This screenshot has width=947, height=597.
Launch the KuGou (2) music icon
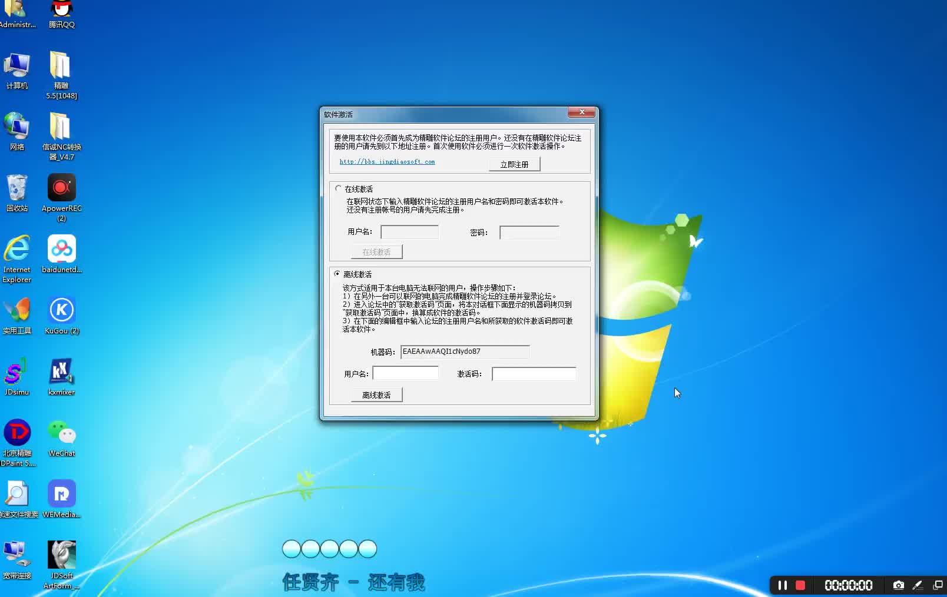pos(61,315)
